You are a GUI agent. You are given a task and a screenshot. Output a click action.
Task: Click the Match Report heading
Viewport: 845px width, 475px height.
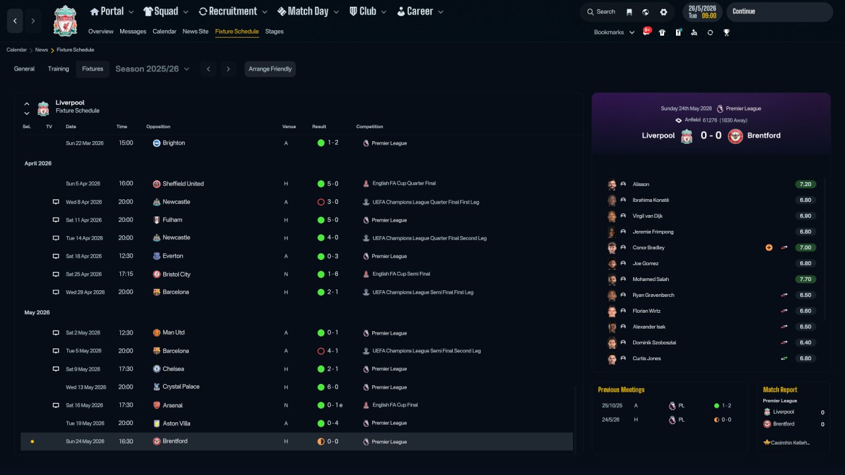(780, 390)
